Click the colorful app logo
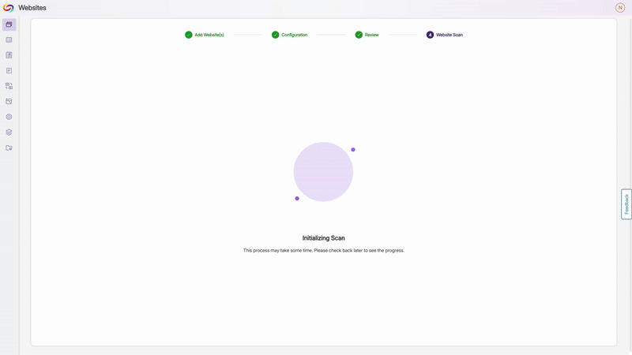Image resolution: width=632 pixels, height=355 pixels. click(9, 8)
